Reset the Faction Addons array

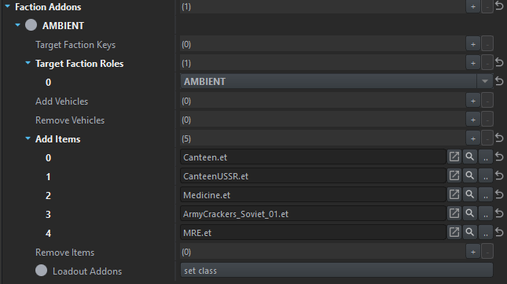coord(499,6)
